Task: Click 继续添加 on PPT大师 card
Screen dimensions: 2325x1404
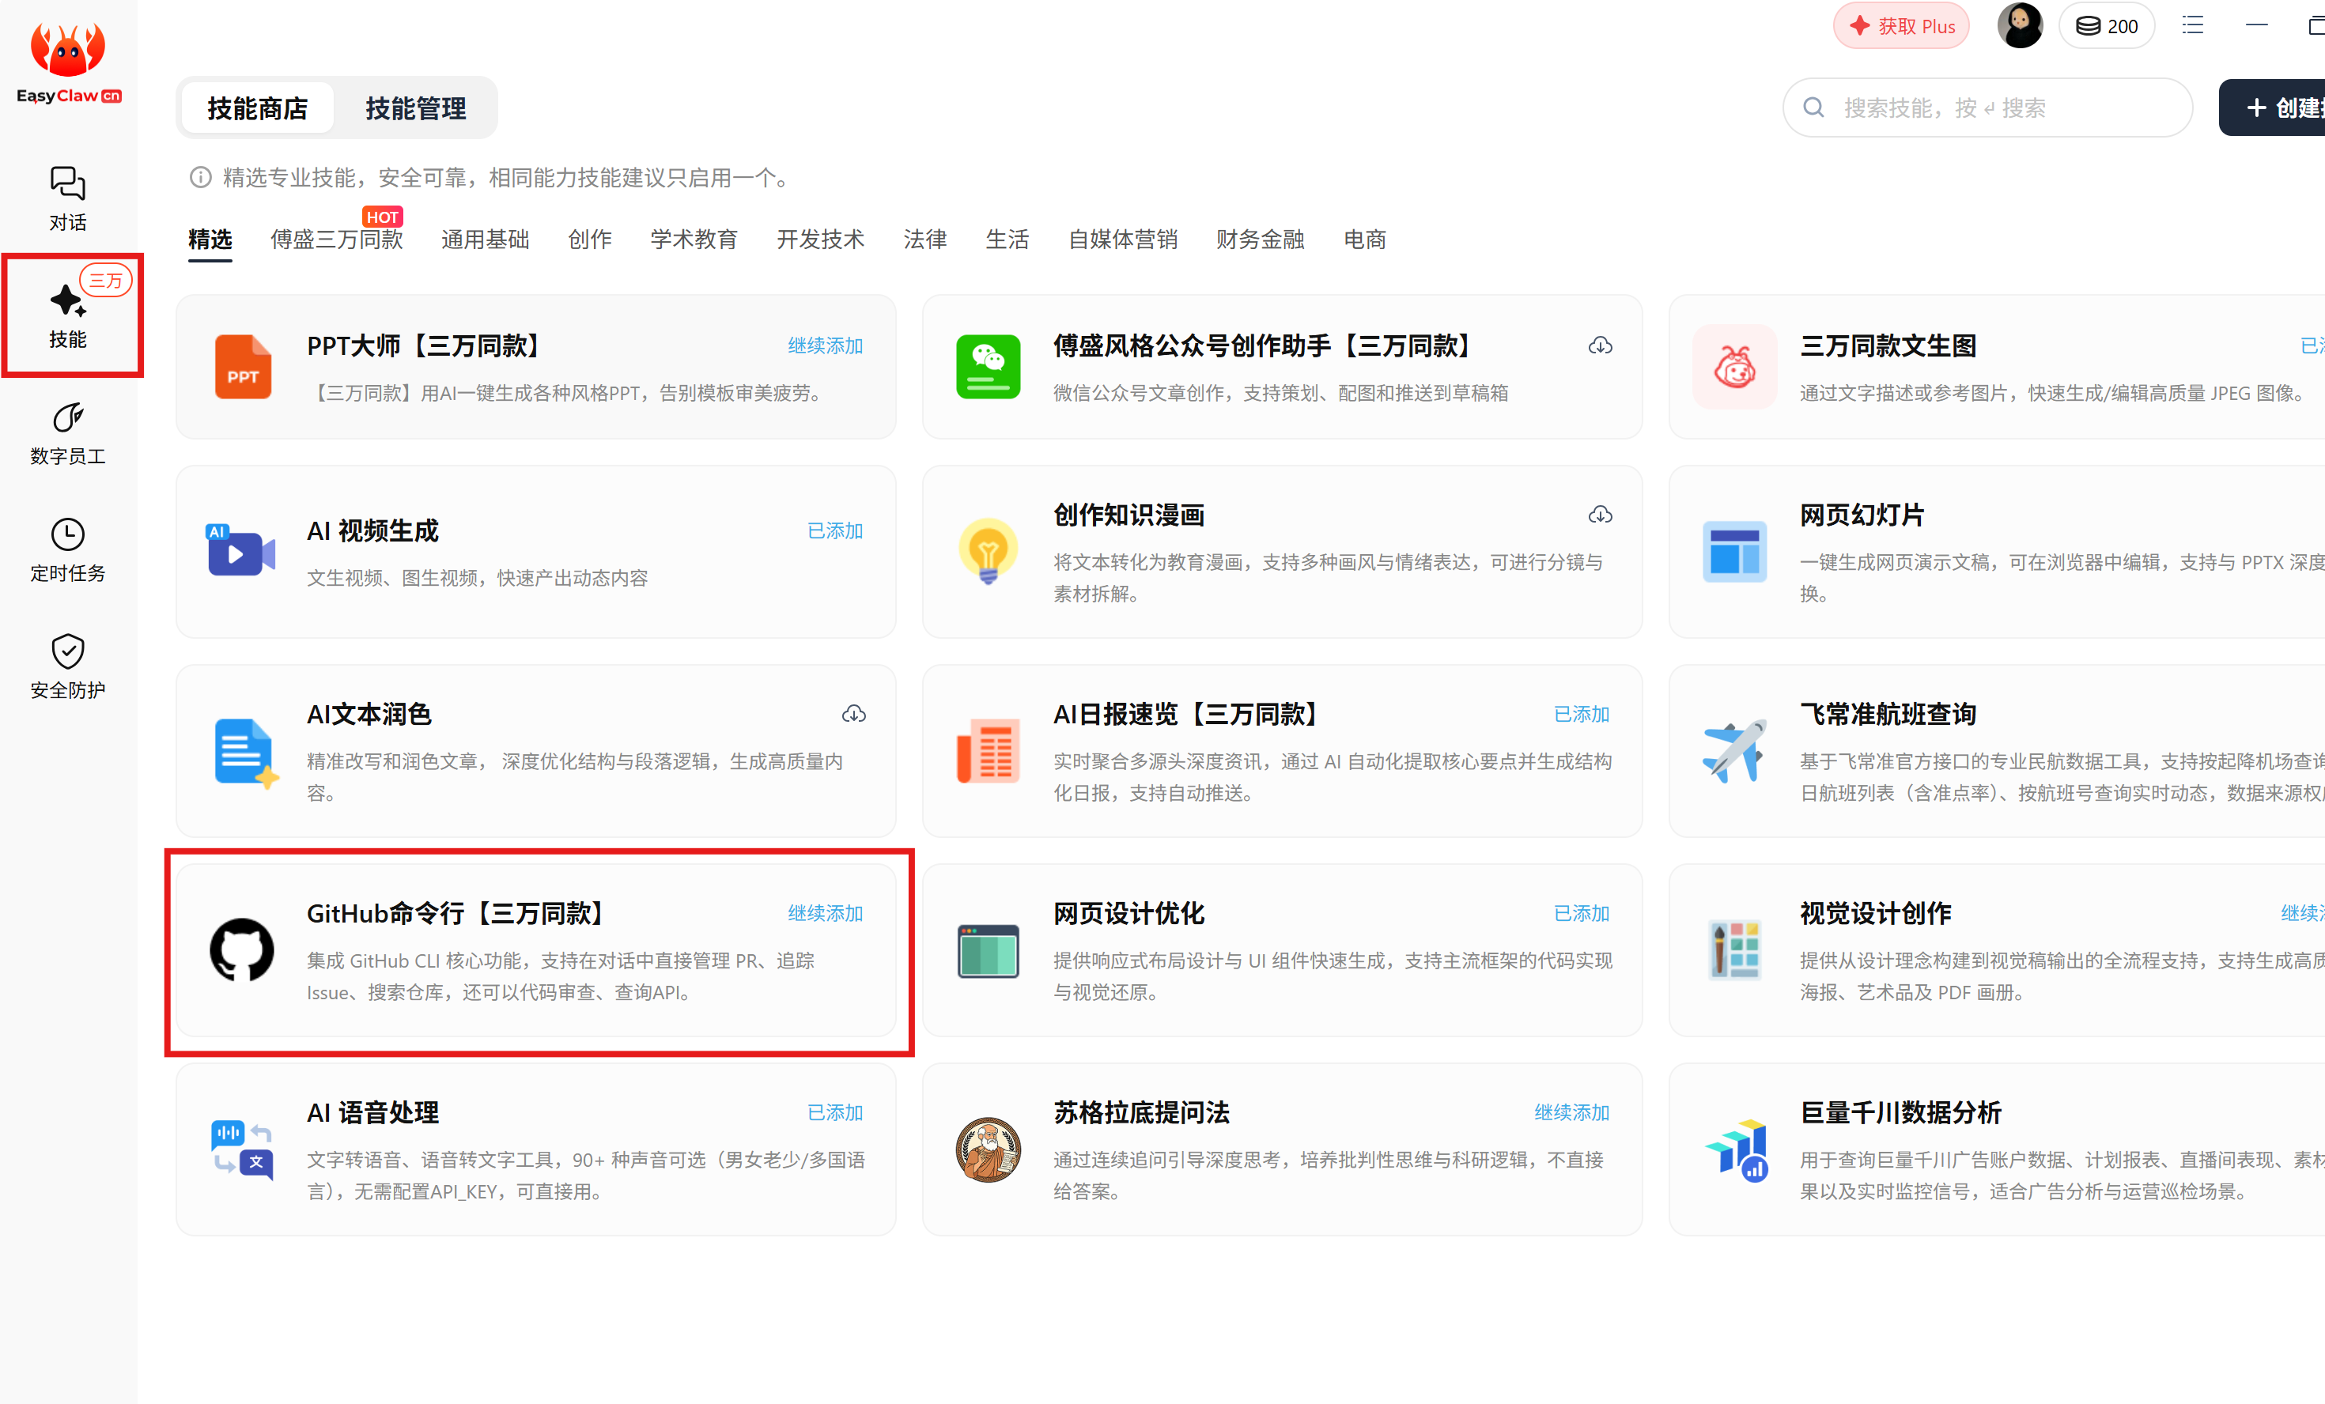Action: click(826, 345)
